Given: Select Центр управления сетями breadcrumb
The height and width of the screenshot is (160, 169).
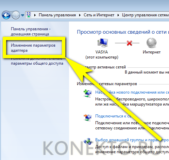Looking at the screenshot, I should pos(146,15).
